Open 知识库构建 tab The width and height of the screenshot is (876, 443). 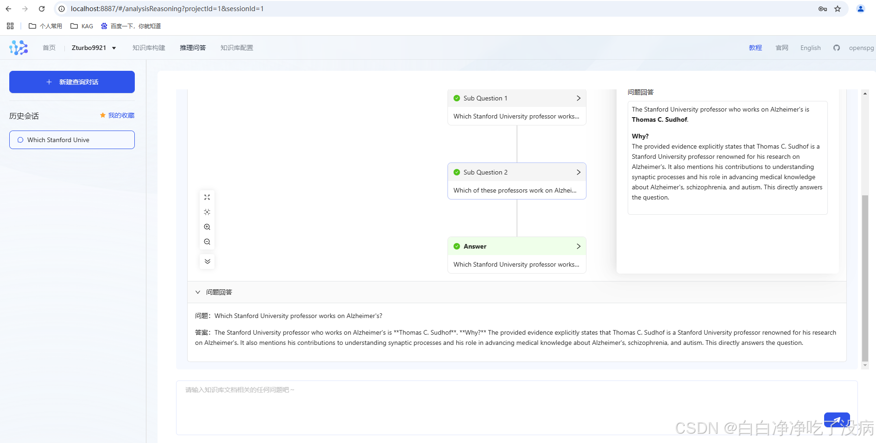[149, 48]
